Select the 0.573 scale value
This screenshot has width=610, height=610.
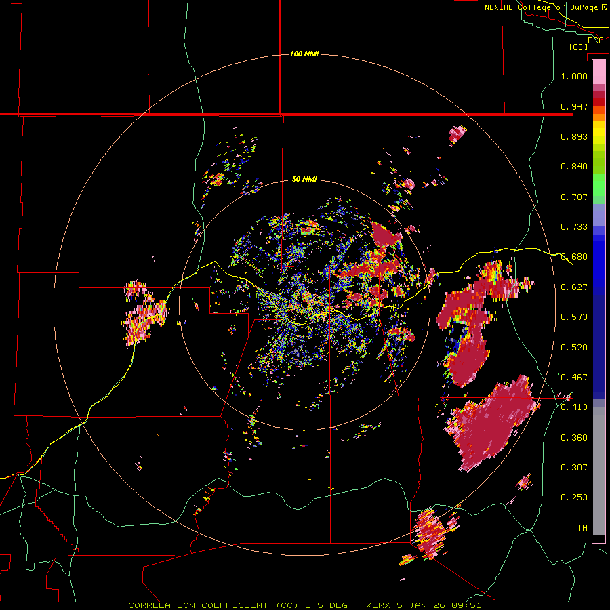[x=574, y=317]
